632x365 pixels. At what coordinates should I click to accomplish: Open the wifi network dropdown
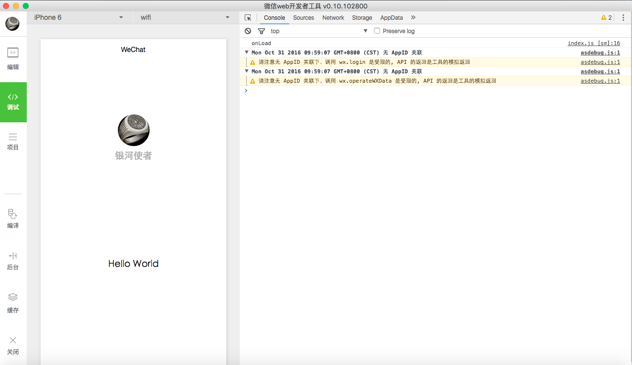[x=185, y=17]
